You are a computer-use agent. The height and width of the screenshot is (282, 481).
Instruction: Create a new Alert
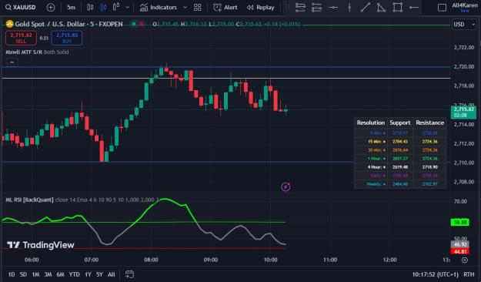pyautogui.click(x=225, y=8)
